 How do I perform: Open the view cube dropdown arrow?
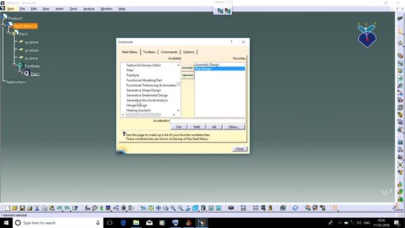(199, 211)
